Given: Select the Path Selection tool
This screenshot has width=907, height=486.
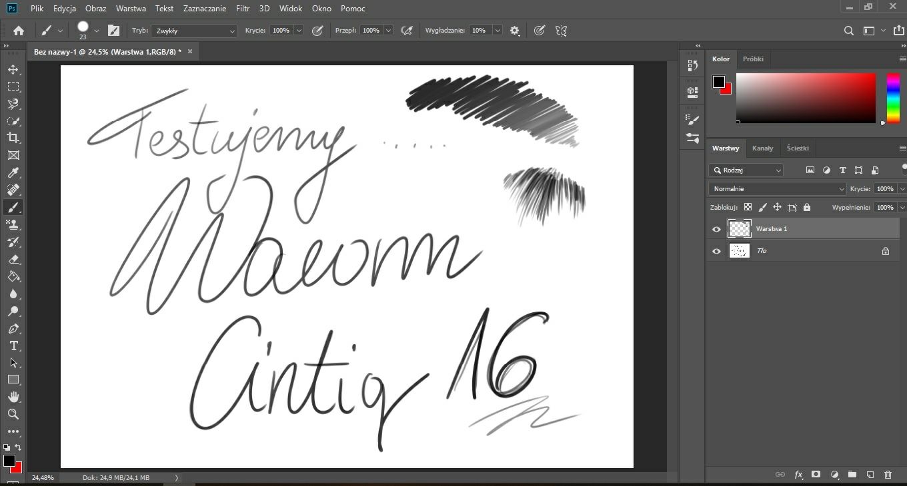Looking at the screenshot, I should [13, 363].
